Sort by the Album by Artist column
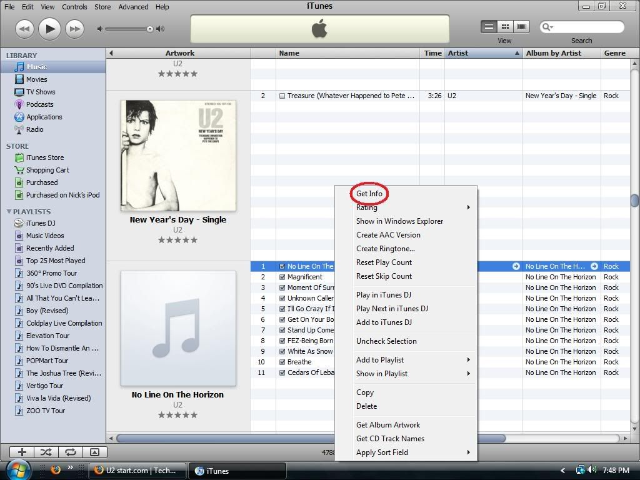The width and height of the screenshot is (640, 480). pos(562,53)
